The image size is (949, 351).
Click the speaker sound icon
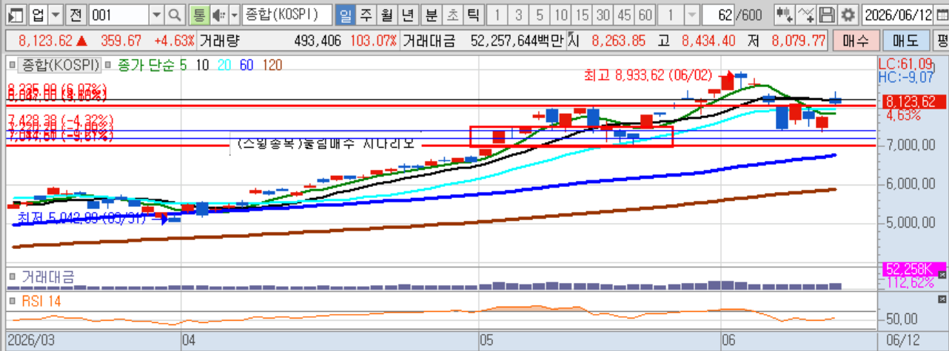coord(218,15)
